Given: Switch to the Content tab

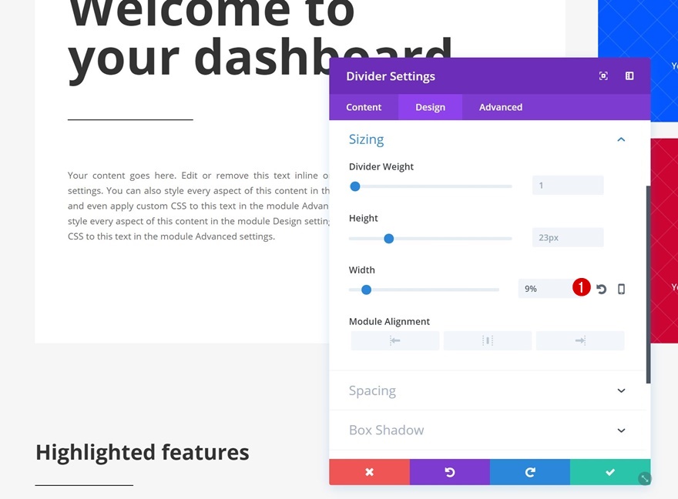Looking at the screenshot, I should [364, 107].
